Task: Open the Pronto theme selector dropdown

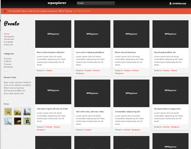Action: coord(95,3)
